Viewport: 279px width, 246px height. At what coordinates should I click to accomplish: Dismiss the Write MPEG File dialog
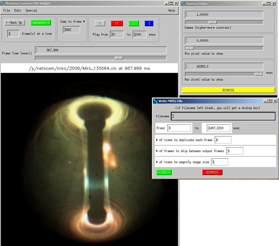point(212,172)
